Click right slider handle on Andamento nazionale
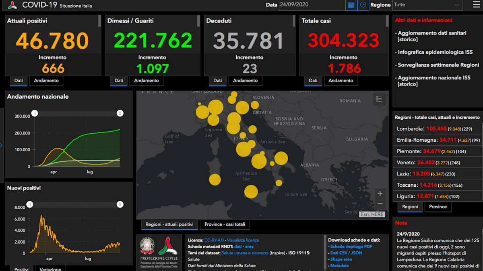This screenshot has width=483, height=271. [x=120, y=113]
